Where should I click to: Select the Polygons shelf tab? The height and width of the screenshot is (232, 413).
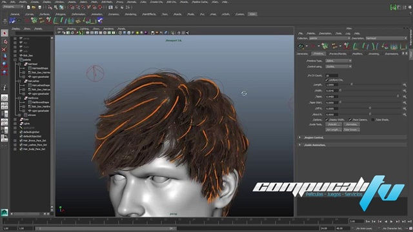coord(61,14)
